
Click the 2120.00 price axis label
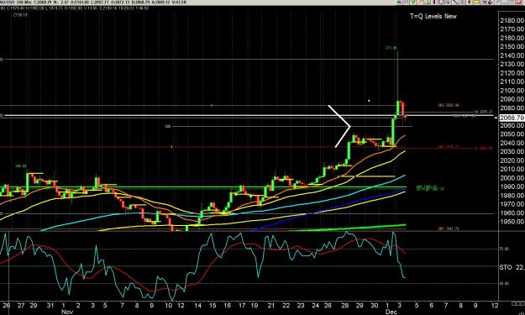click(512, 73)
